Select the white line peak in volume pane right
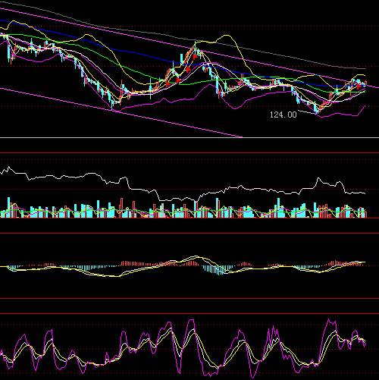 coord(318,178)
